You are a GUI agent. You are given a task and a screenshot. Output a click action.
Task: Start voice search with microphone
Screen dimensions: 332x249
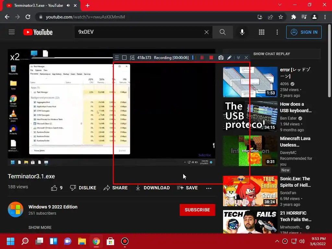coord(242,32)
